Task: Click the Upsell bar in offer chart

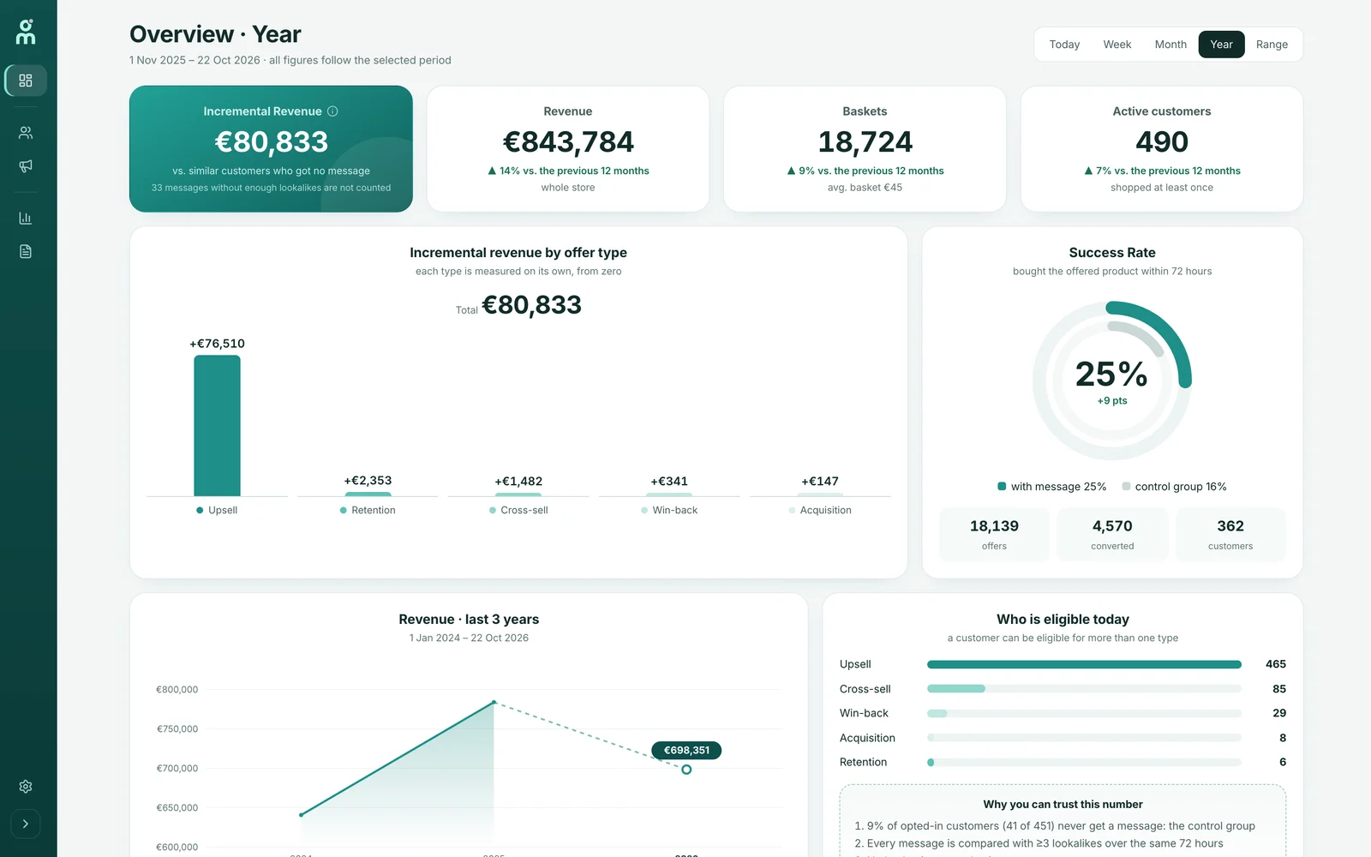Action: 217,426
